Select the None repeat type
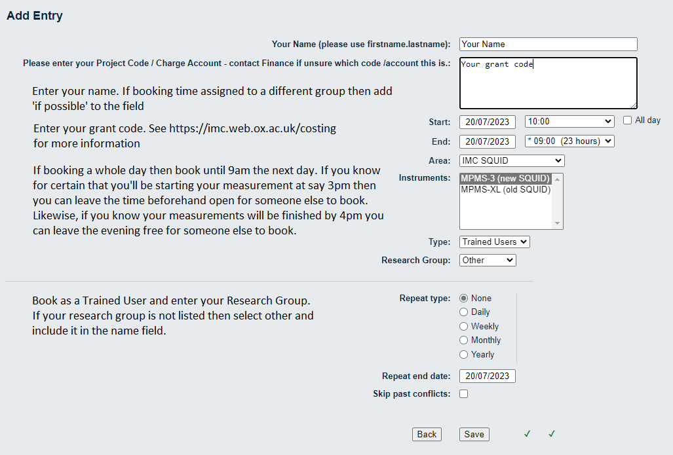Viewport: 673px width, 455px height. 463,298
